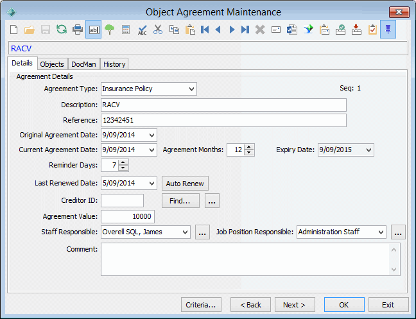Image resolution: width=416 pixels, height=319 pixels.
Task: Click inside the Comment text area
Action: [x=245, y=259]
